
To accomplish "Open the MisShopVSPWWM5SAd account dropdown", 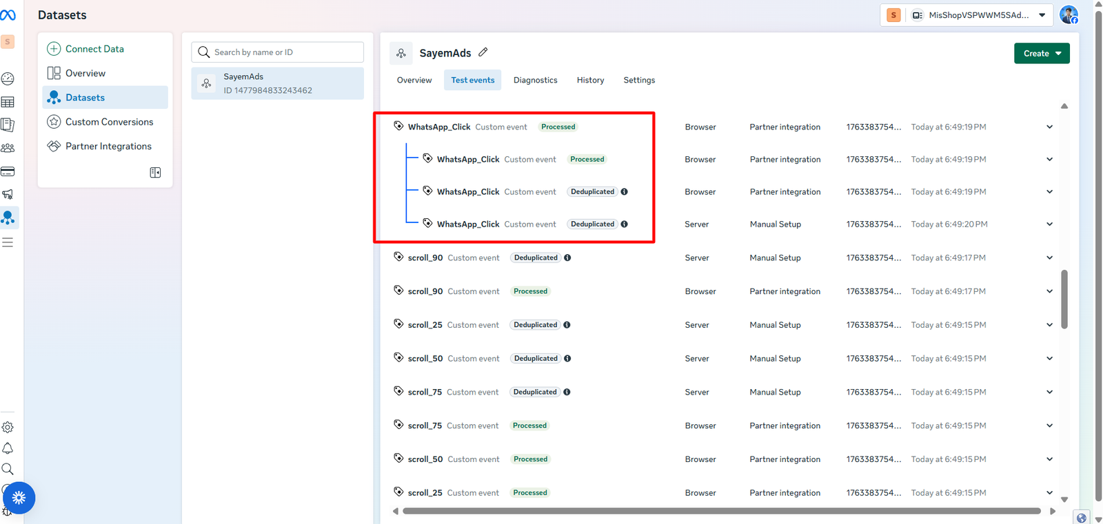I will coord(979,15).
